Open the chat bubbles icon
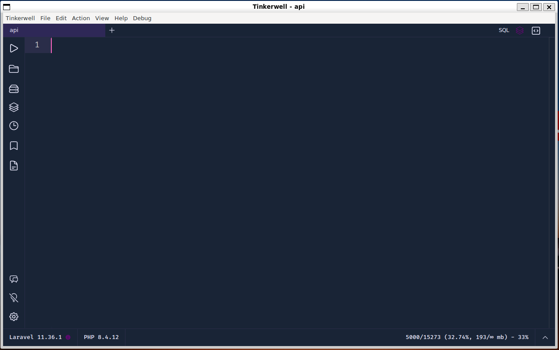The image size is (559, 350). pyautogui.click(x=14, y=279)
